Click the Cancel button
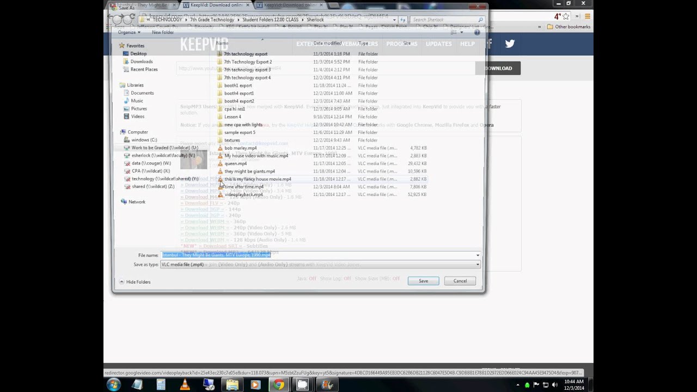 point(460,281)
